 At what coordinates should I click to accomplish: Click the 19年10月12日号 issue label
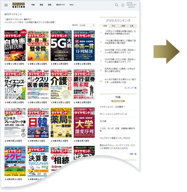click(x=60, y=102)
